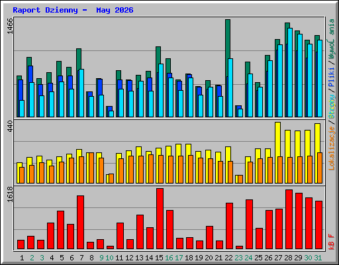Click the 1466 axis value label
339x265 pixels.
point(10,26)
